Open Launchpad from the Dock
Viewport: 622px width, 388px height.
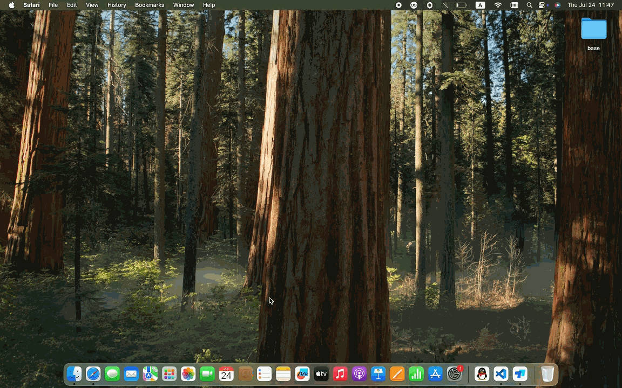tap(170, 374)
